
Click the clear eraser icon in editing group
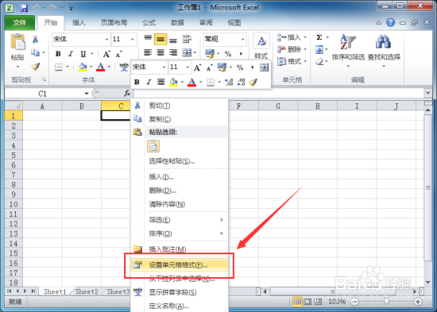click(319, 61)
